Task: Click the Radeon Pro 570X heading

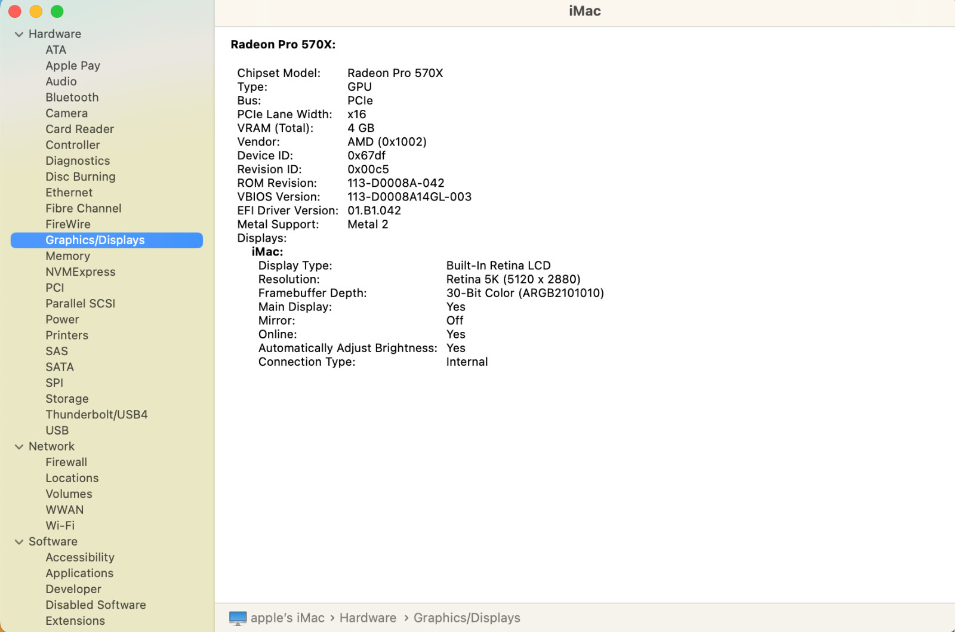Action: tap(283, 45)
